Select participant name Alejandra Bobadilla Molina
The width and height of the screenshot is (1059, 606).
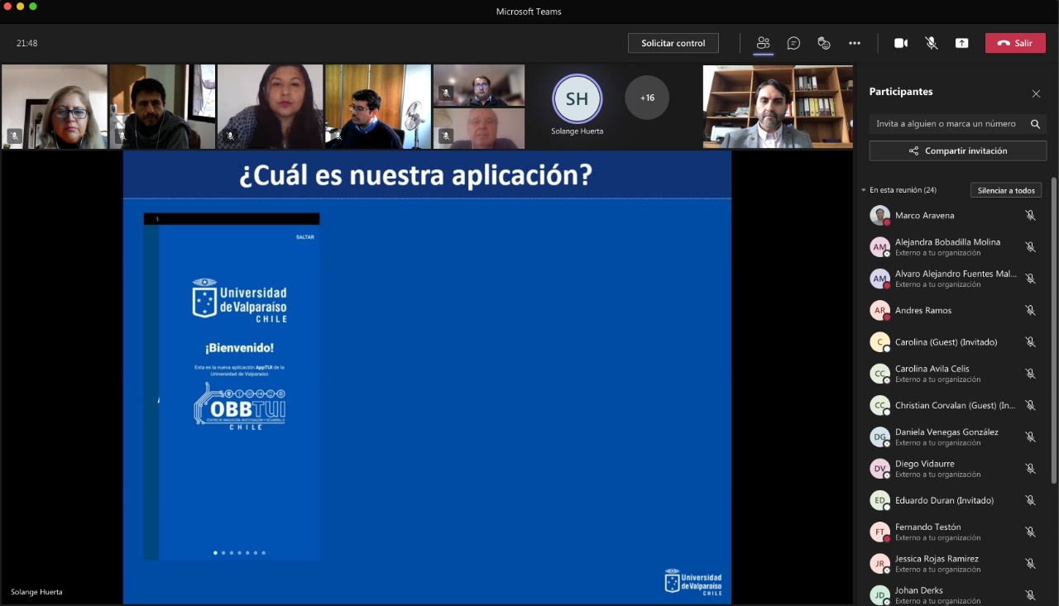pyautogui.click(x=947, y=242)
